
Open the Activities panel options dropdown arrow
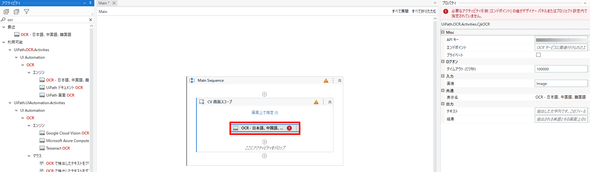(85, 3)
